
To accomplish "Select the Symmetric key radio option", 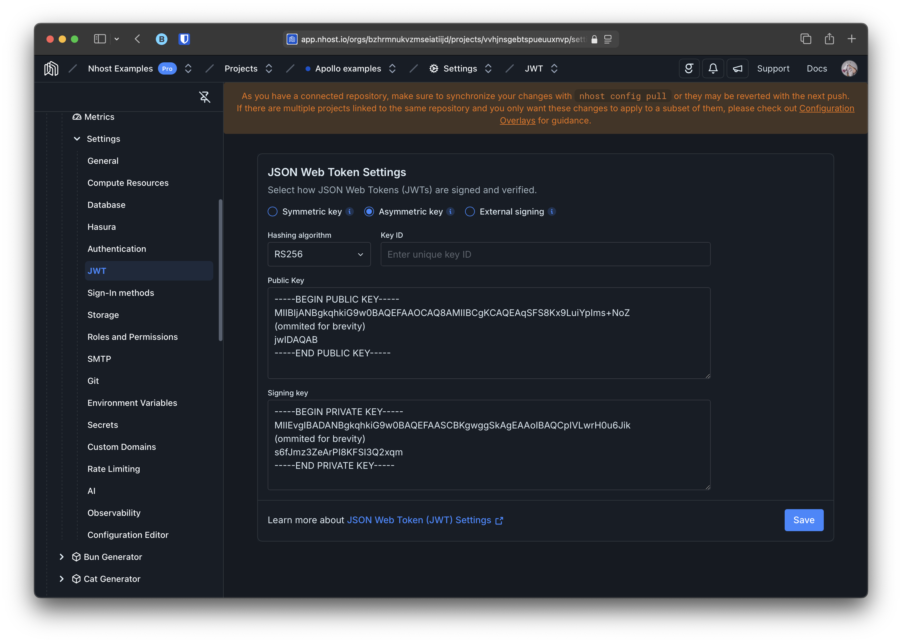I will pyautogui.click(x=273, y=212).
